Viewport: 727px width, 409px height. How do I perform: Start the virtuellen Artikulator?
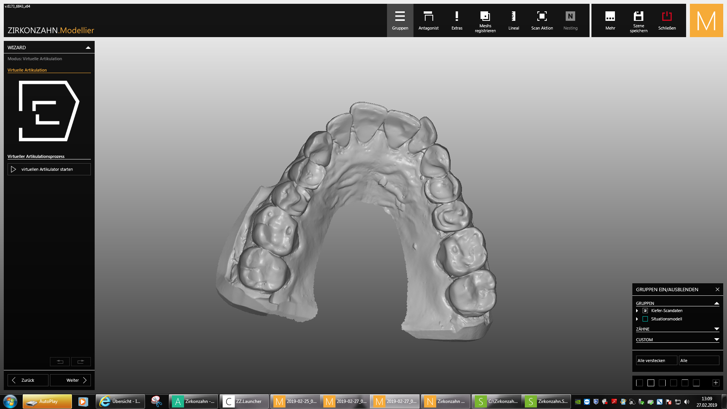tap(49, 169)
